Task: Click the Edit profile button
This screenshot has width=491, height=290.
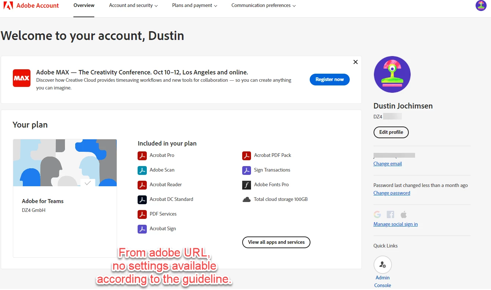Action: [391, 132]
